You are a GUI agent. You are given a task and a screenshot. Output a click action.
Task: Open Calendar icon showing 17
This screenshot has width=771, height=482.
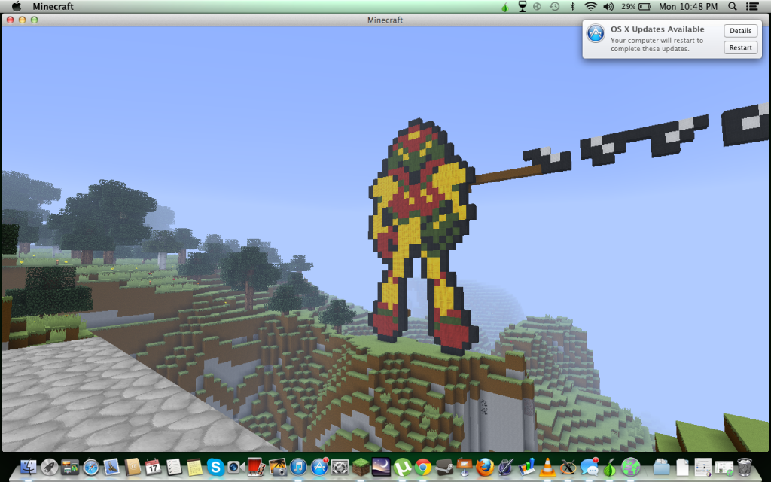click(x=153, y=466)
